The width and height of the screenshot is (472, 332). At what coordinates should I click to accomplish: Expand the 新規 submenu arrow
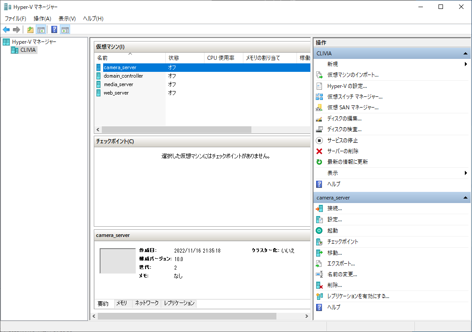pos(465,64)
